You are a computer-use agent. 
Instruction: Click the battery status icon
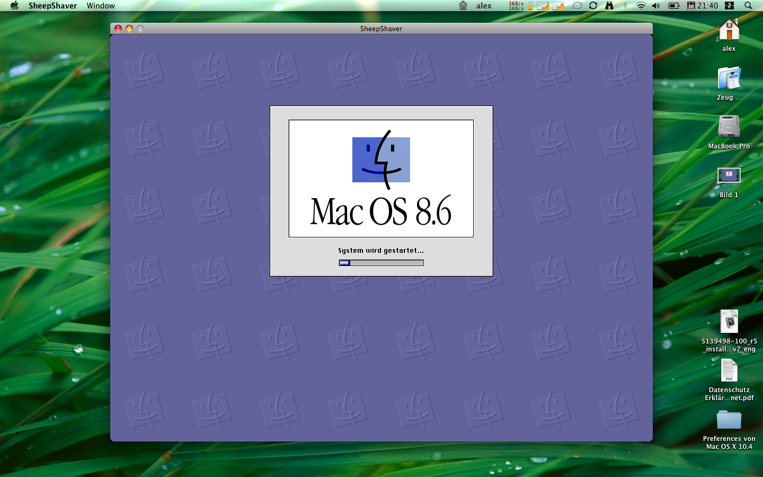[x=674, y=6]
